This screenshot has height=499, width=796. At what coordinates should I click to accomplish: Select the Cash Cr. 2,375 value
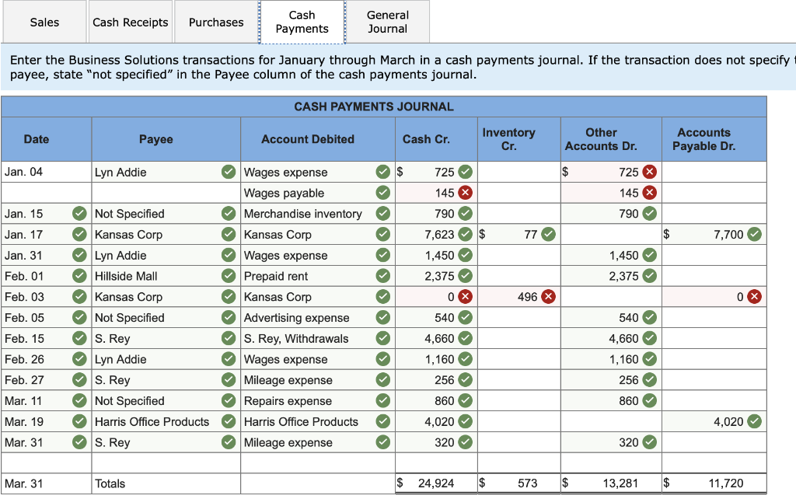[440, 276]
